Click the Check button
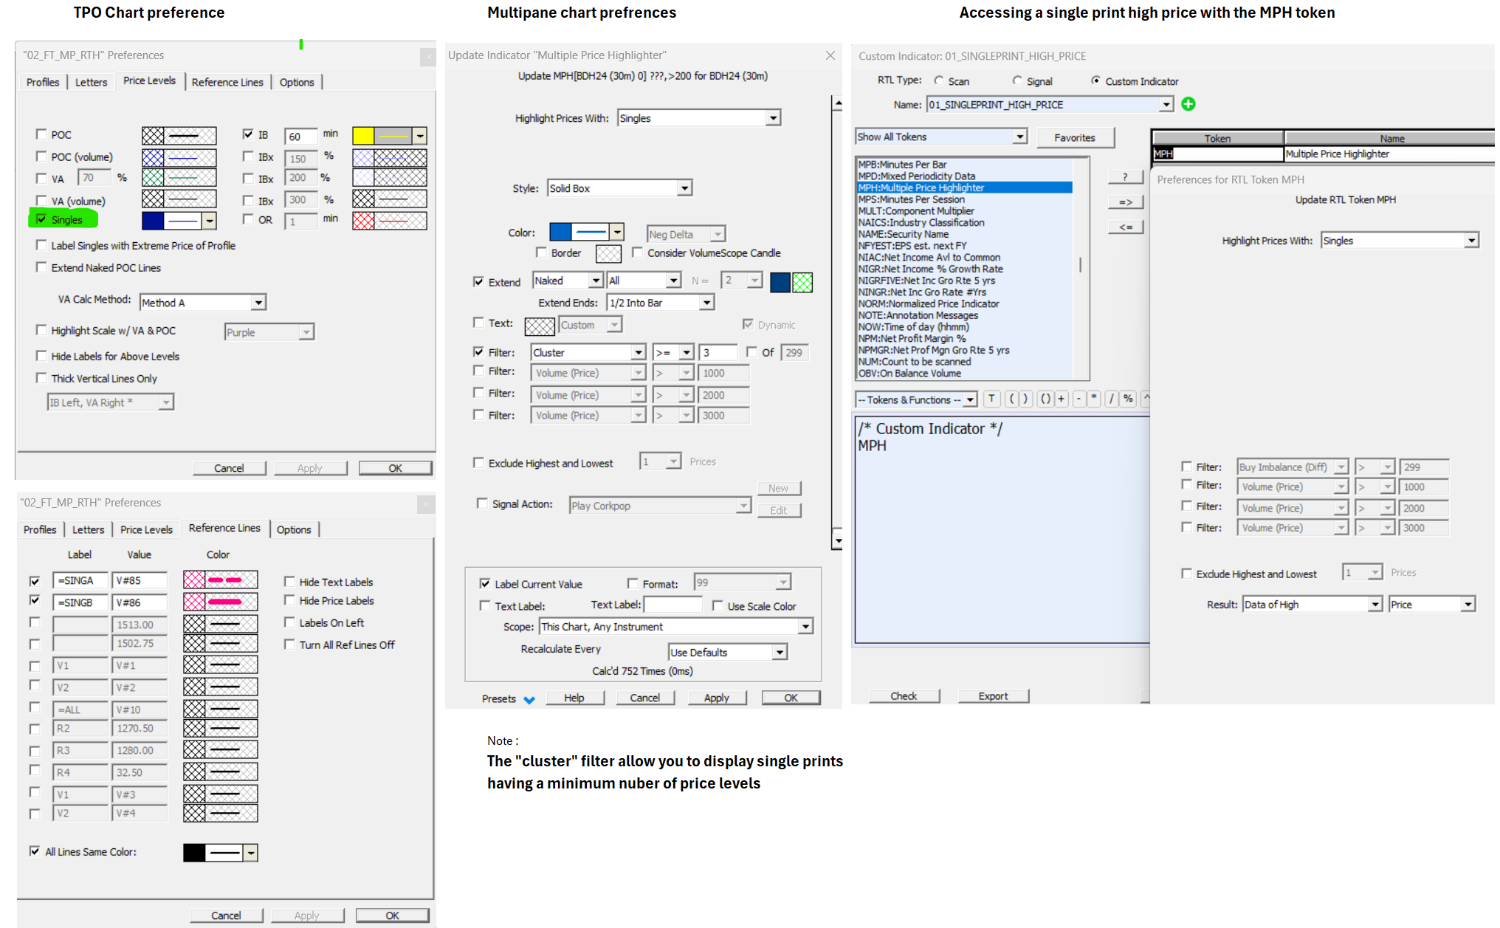The image size is (1500, 928). pyautogui.click(x=904, y=696)
